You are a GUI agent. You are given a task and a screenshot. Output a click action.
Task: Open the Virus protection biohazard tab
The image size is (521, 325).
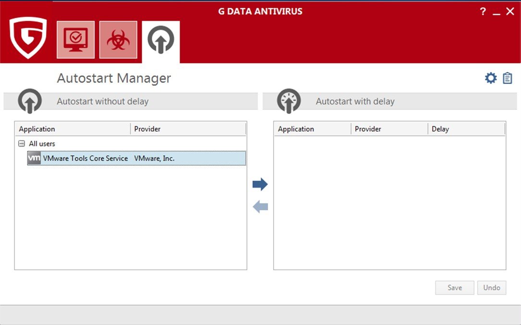[118, 39]
